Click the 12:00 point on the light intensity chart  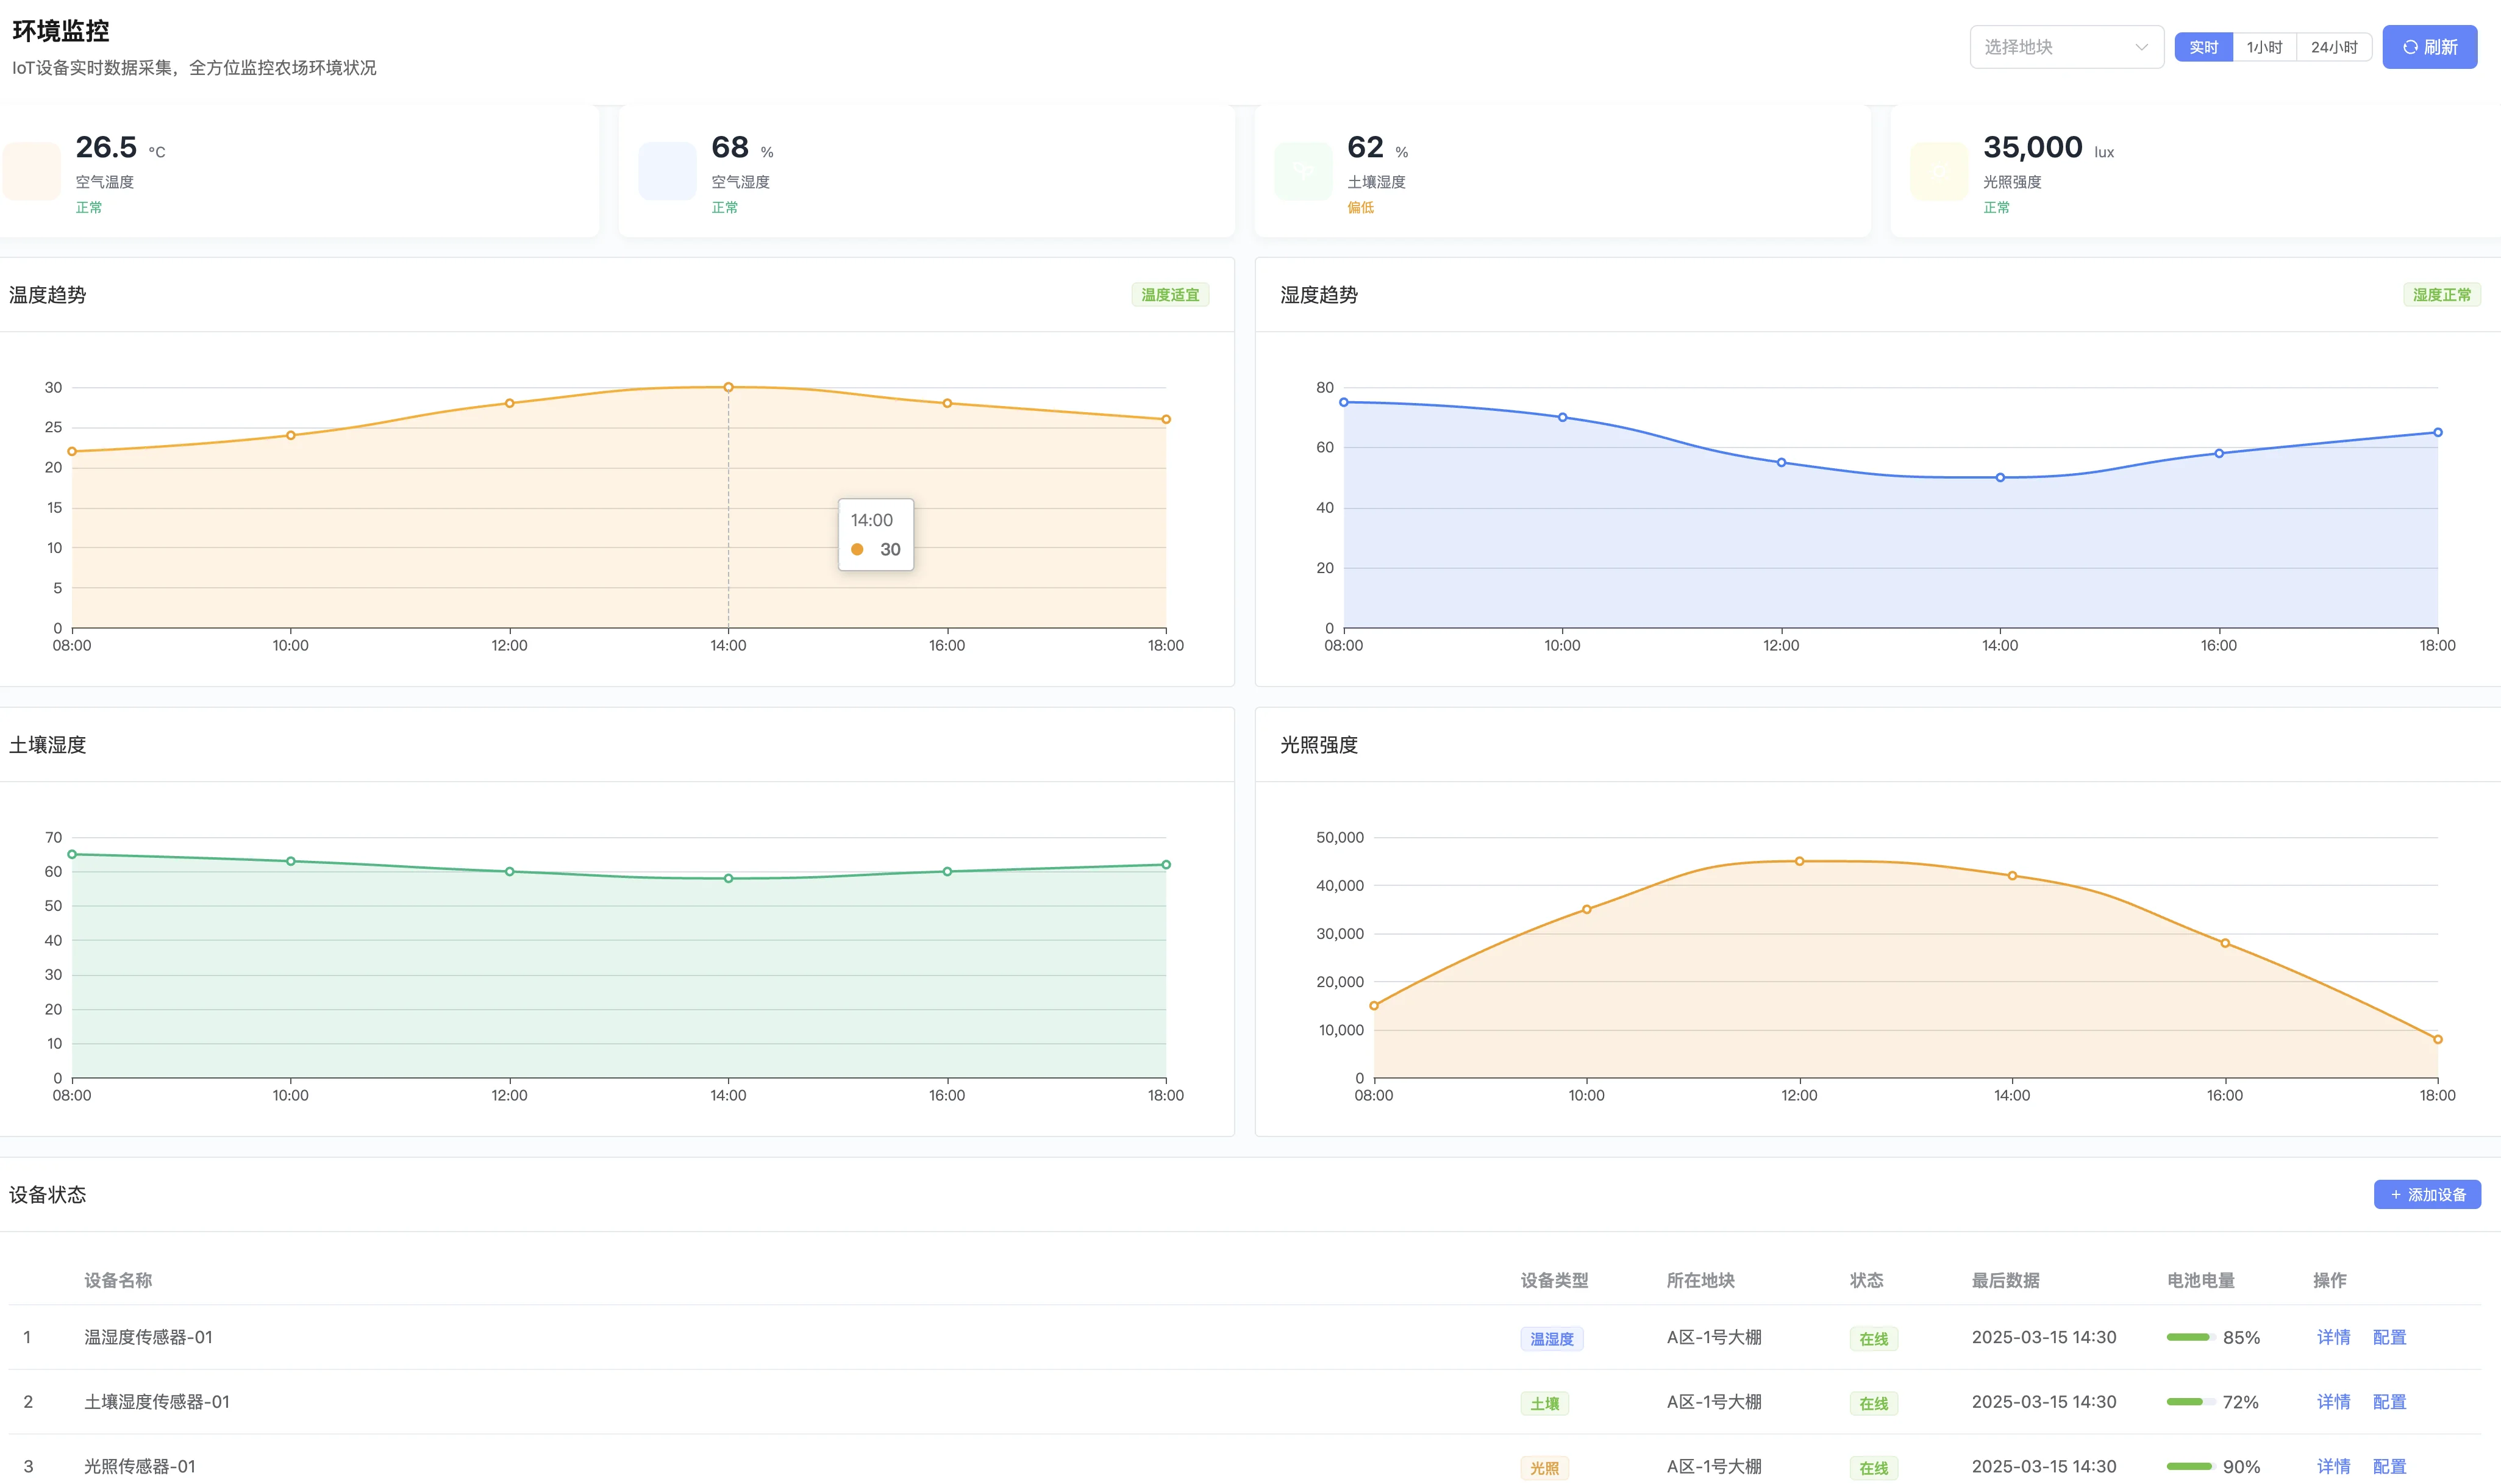pyautogui.click(x=1799, y=861)
